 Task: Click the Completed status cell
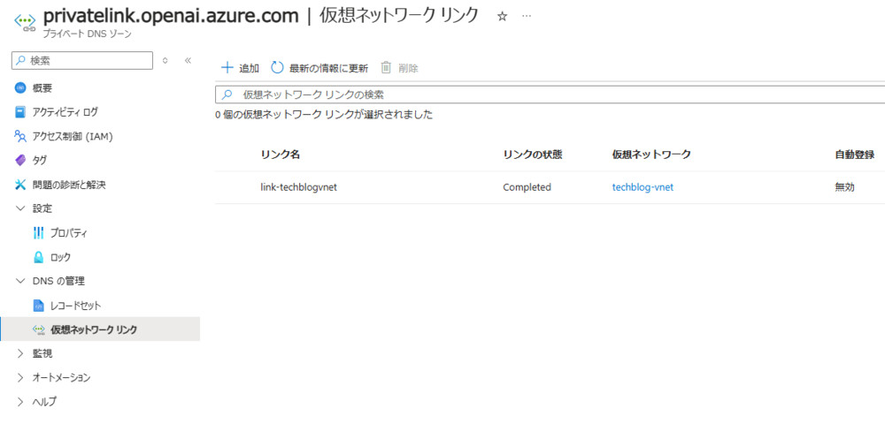527,187
